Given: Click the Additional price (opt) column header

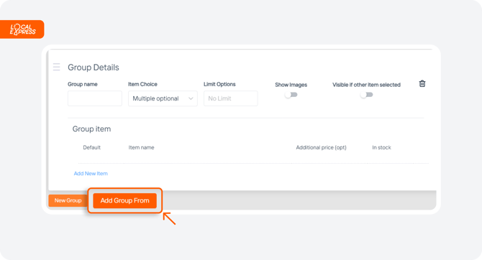Looking at the screenshot, I should tap(321, 147).
